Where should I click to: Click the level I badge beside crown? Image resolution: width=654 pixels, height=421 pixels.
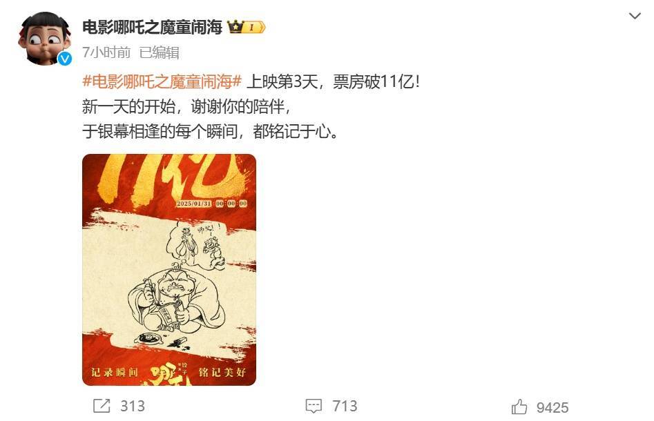pyautogui.click(x=255, y=28)
